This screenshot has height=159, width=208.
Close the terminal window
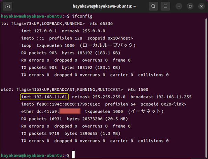(x=200, y=6)
